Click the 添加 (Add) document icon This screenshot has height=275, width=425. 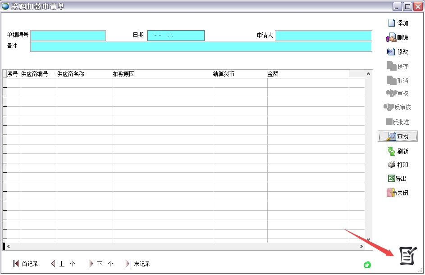[x=391, y=23]
